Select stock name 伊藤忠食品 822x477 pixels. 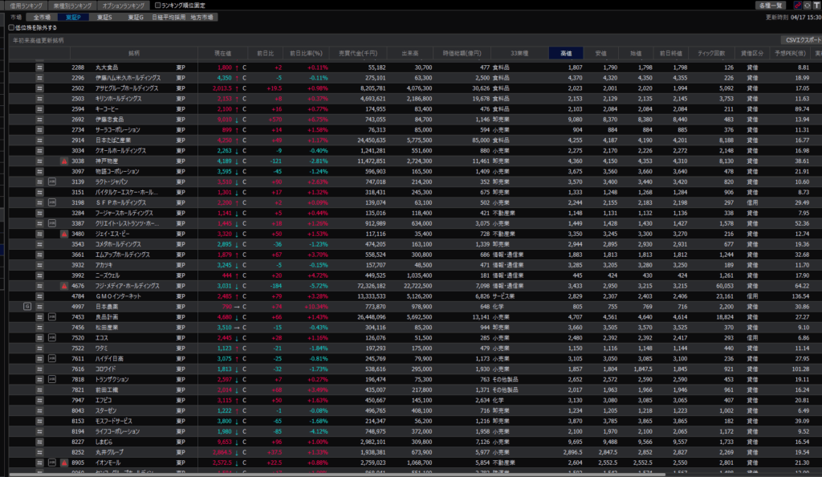109,120
